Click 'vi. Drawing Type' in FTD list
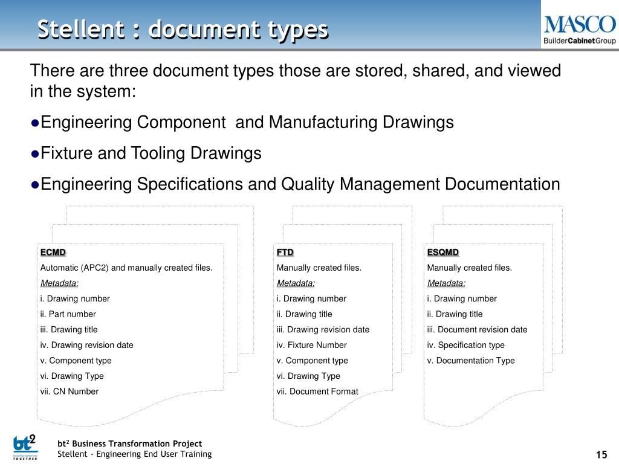 [308, 376]
